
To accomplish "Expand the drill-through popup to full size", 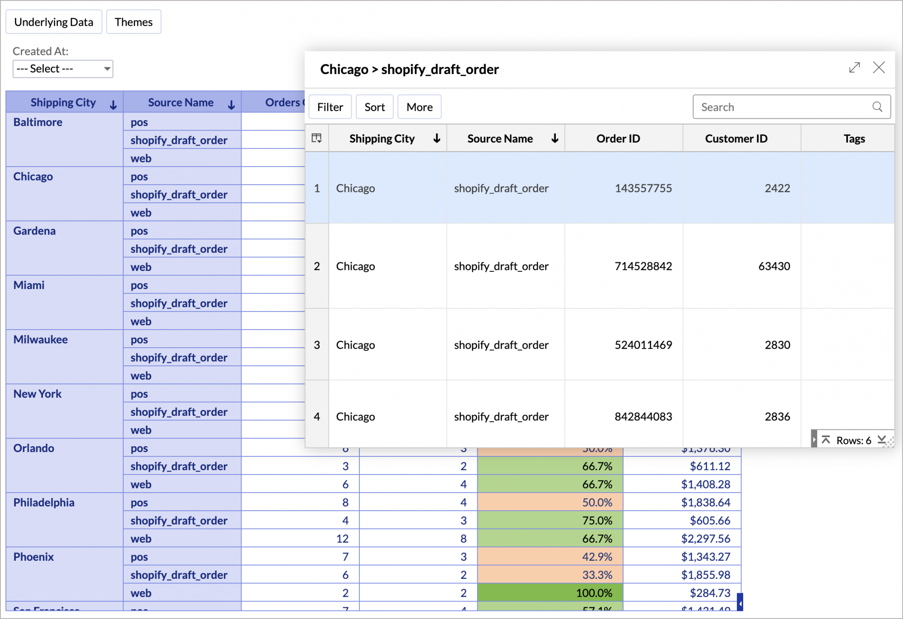I will click(x=854, y=68).
